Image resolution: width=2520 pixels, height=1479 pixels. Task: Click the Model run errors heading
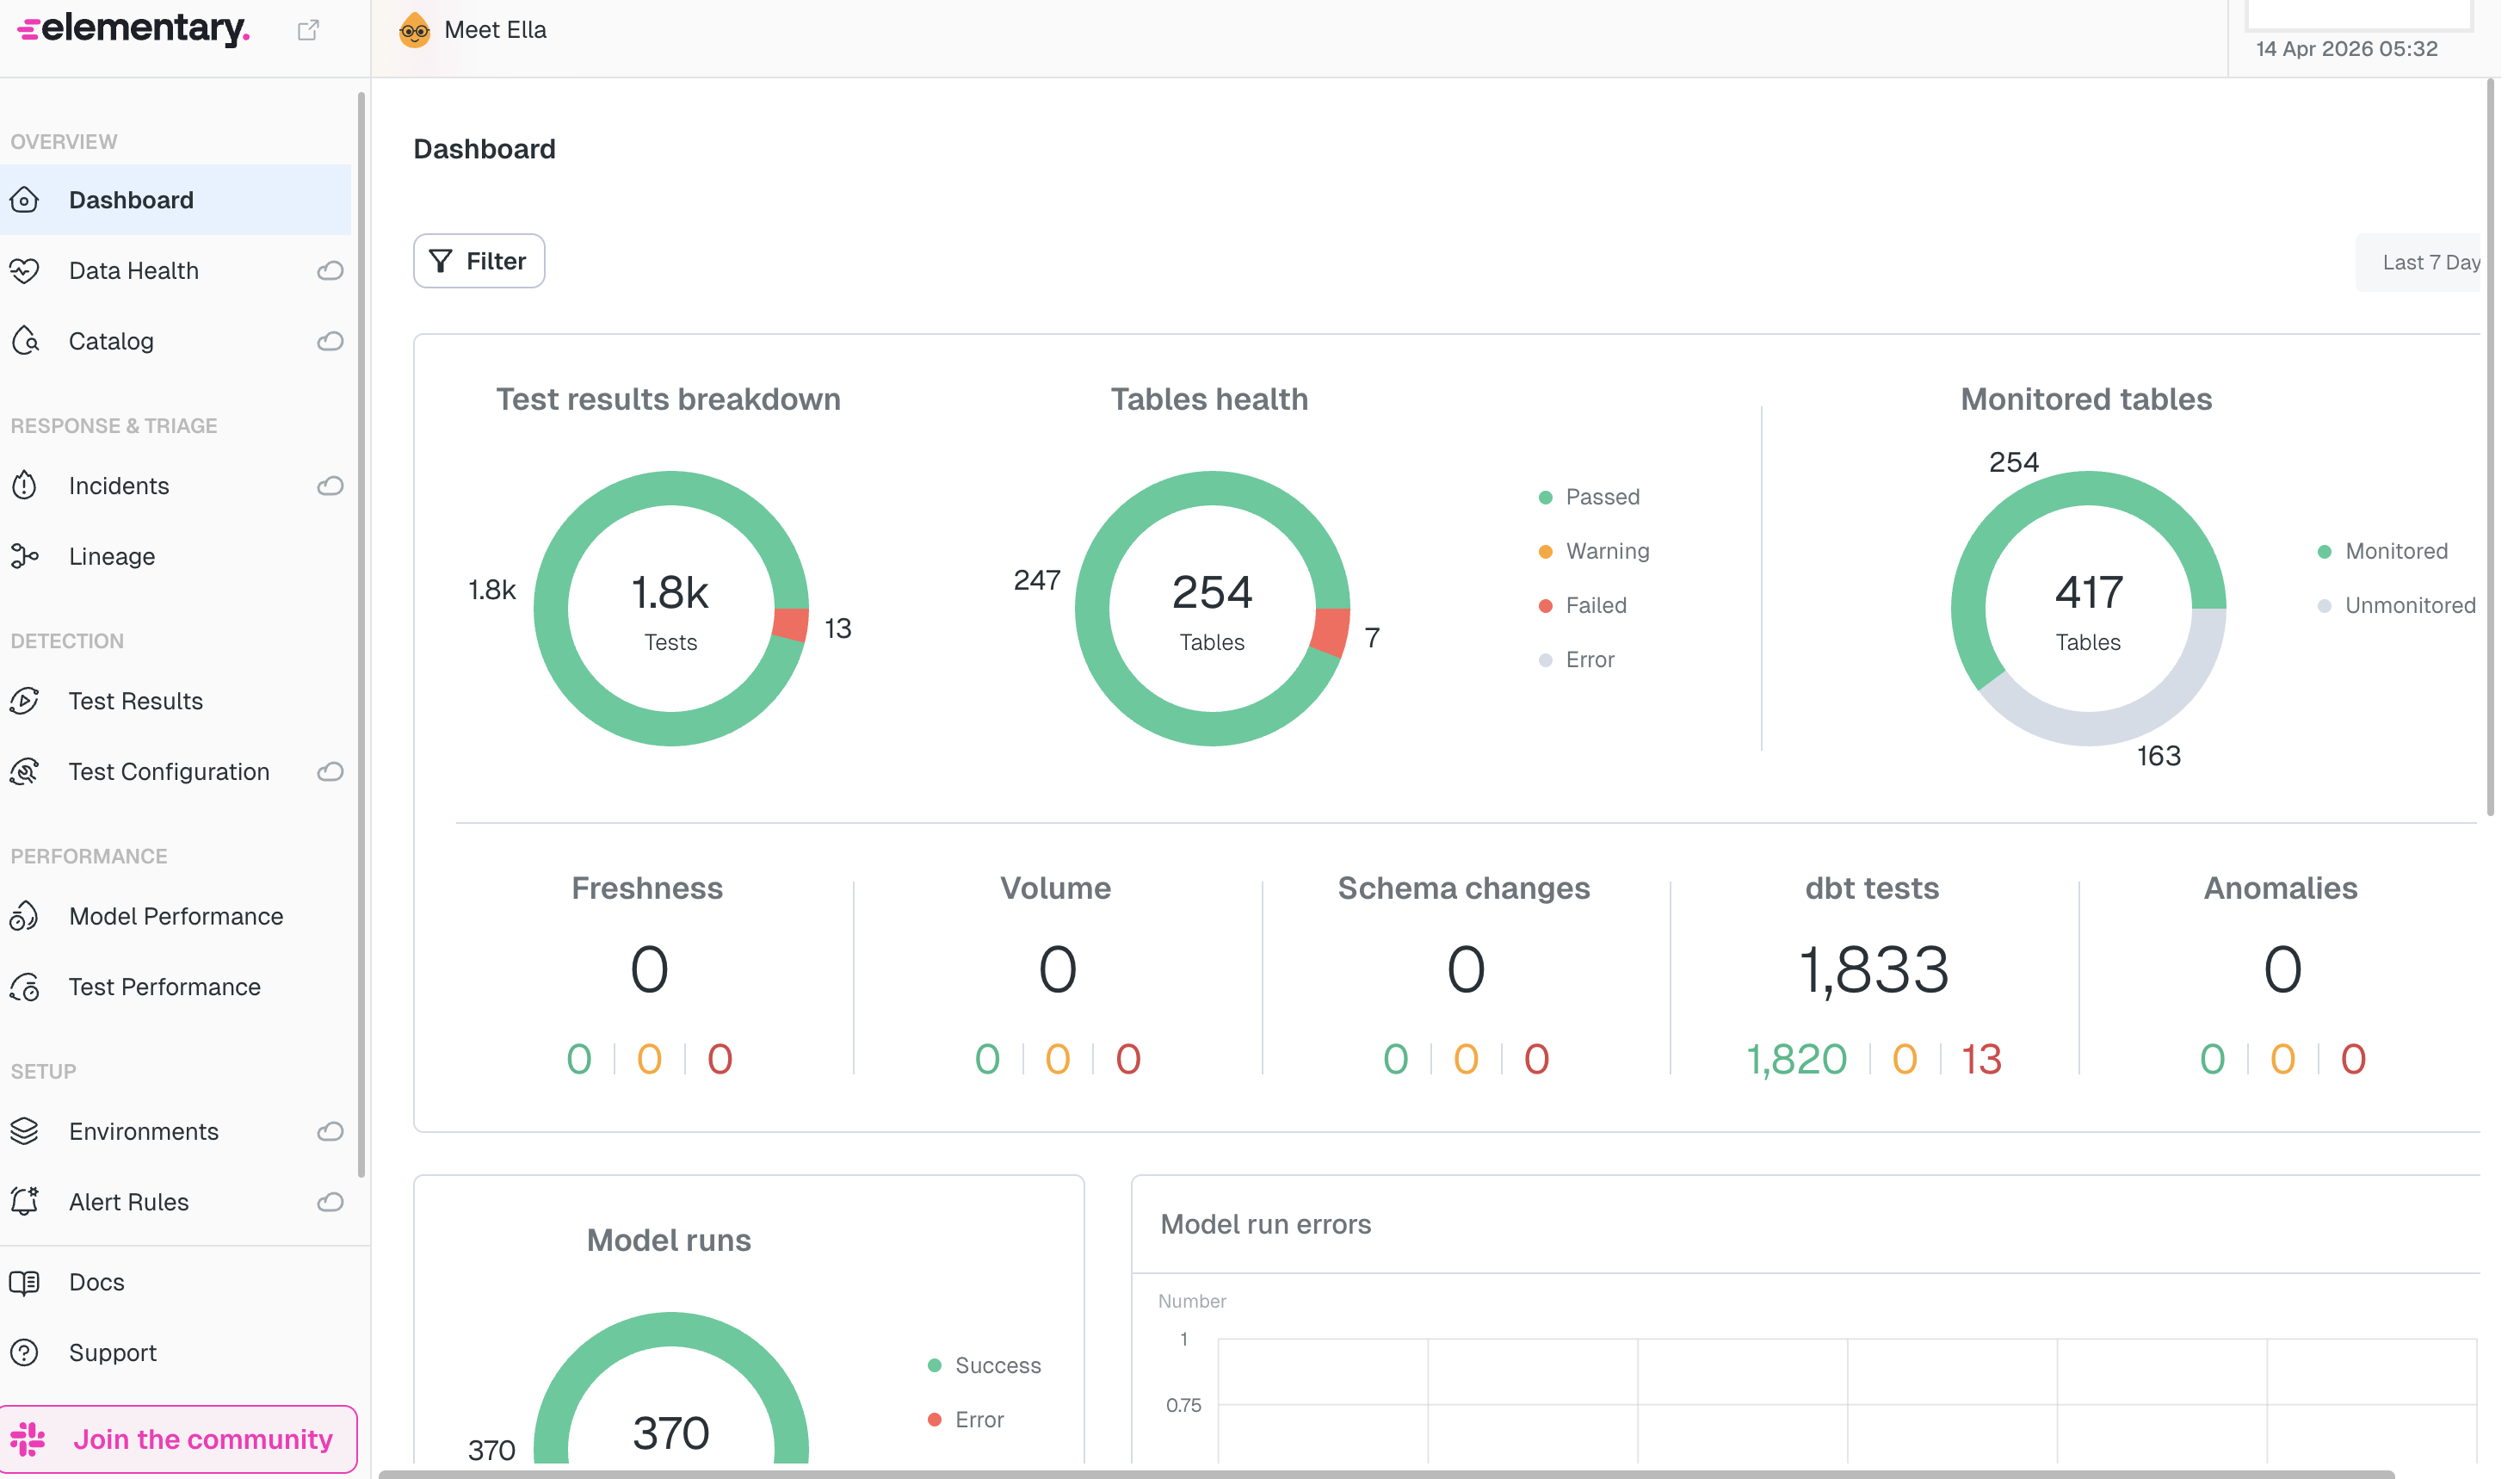point(1265,1224)
